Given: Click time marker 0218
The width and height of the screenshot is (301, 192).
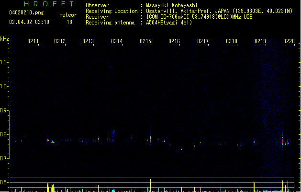Looking at the screenshot, I should point(232,41).
